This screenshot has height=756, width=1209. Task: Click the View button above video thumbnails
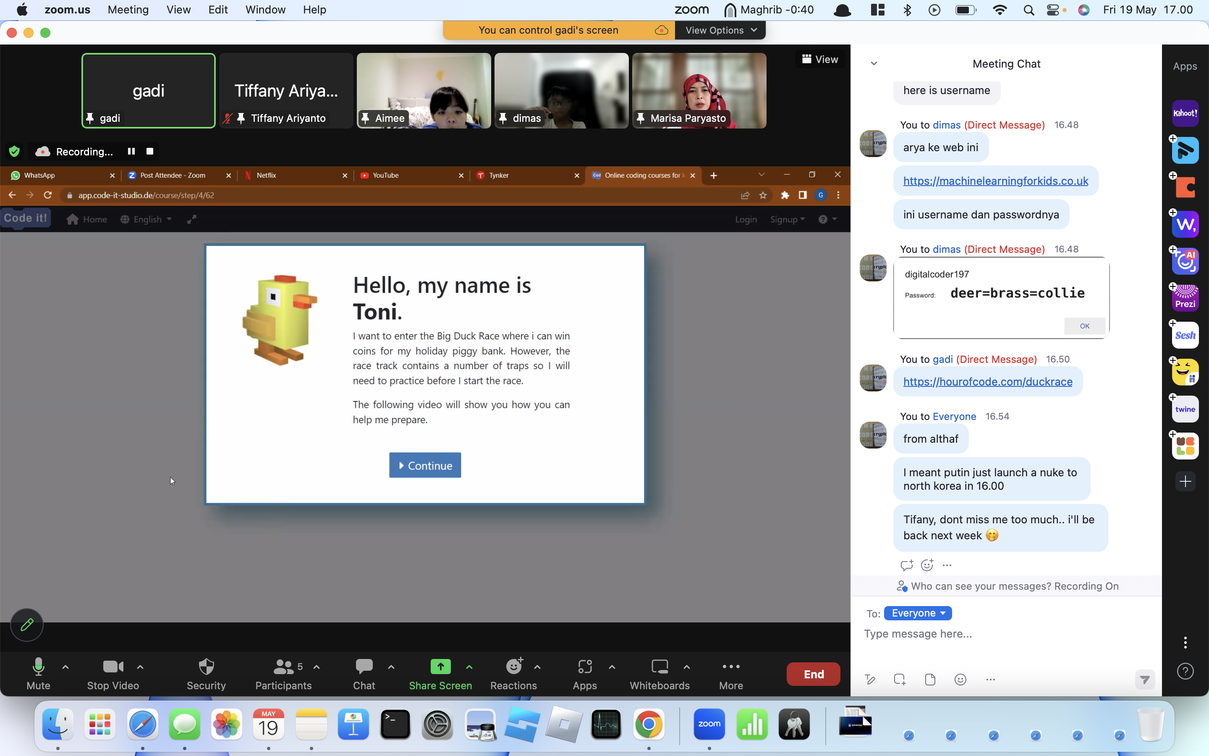point(820,59)
